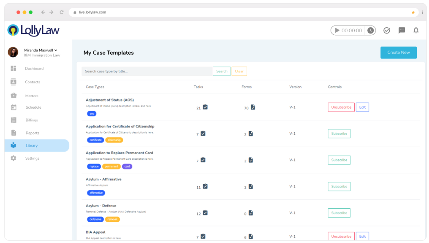Click the Schedule calendar icon
Screen dimensions: 429x243
coord(13,107)
